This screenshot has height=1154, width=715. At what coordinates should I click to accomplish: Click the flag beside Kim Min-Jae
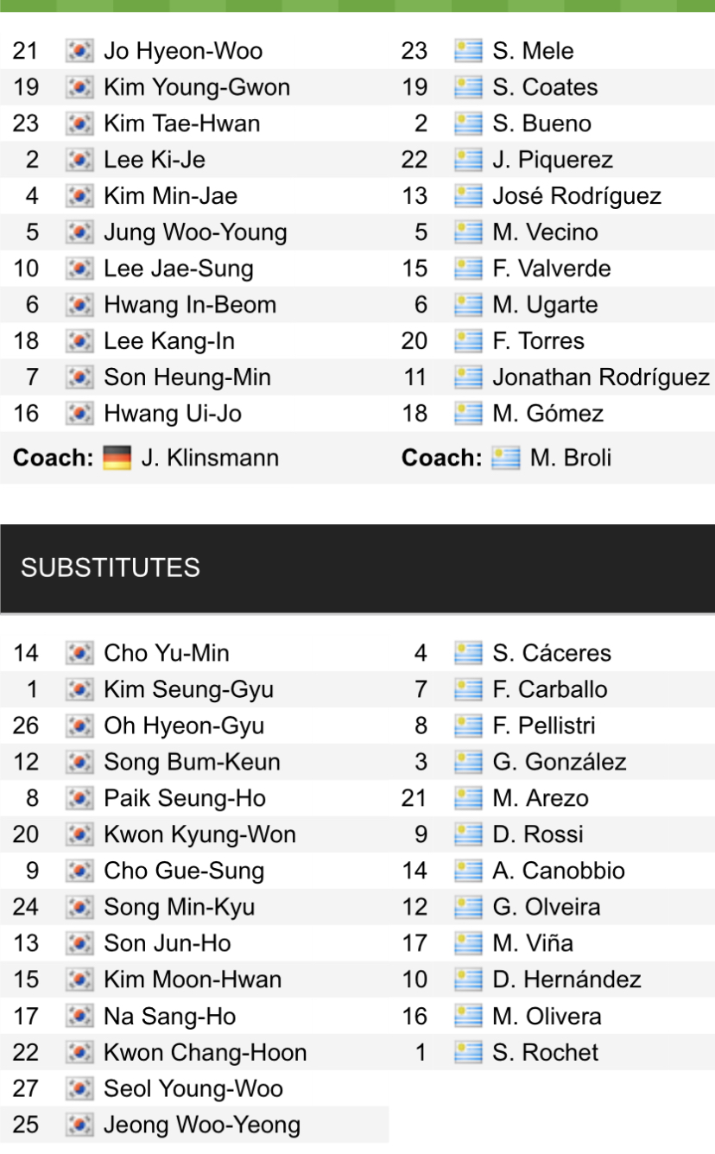(79, 196)
